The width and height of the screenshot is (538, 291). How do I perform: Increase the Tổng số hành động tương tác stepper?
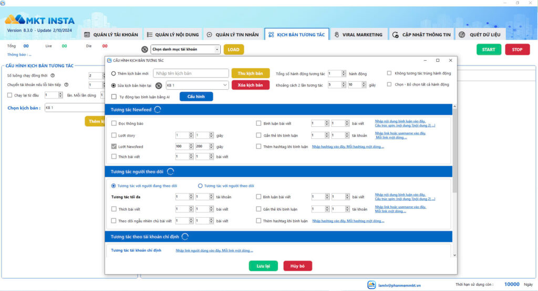coord(344,72)
